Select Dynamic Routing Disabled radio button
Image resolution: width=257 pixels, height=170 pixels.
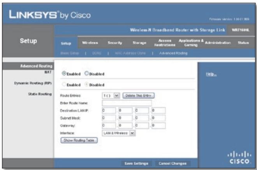(x=86, y=84)
